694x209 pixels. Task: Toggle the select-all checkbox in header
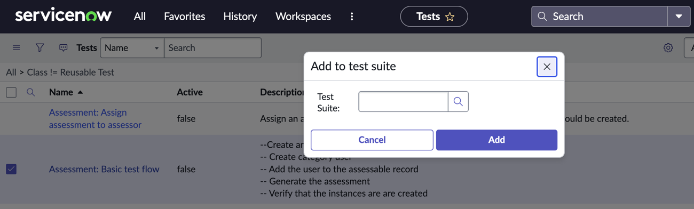(x=11, y=92)
